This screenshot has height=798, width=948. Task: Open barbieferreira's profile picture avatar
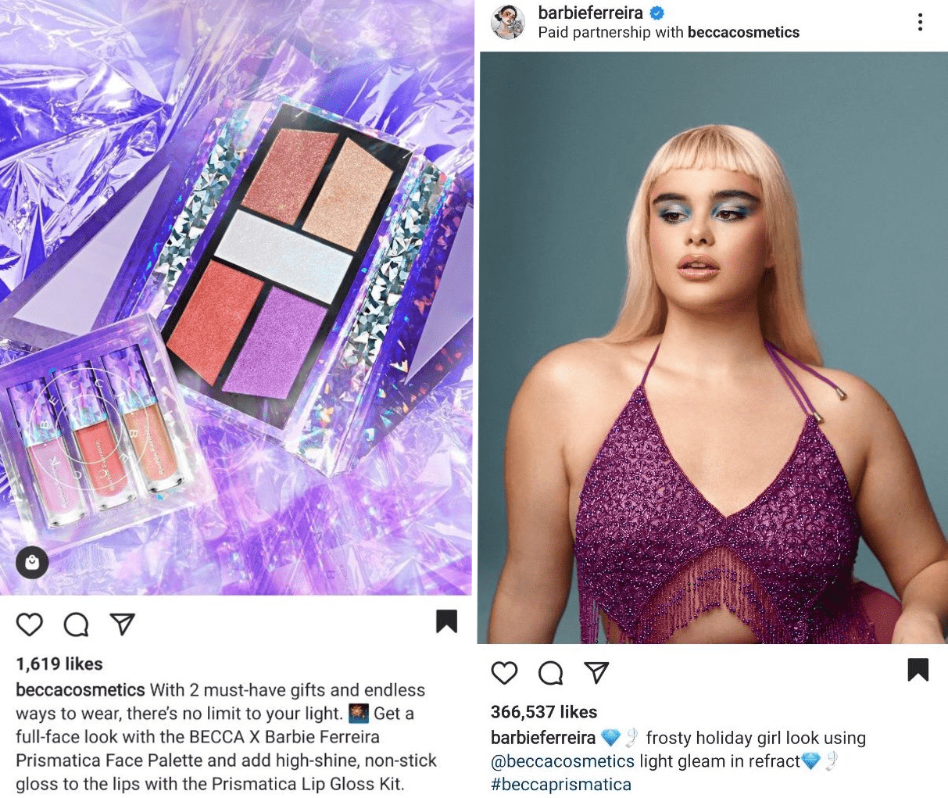point(507,22)
